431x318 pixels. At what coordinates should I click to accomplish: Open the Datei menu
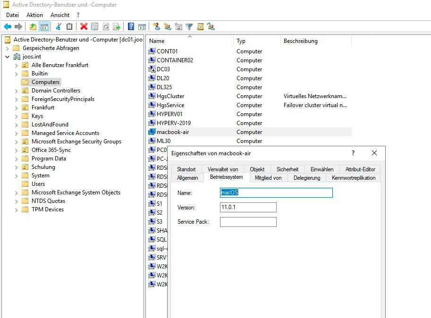point(12,15)
